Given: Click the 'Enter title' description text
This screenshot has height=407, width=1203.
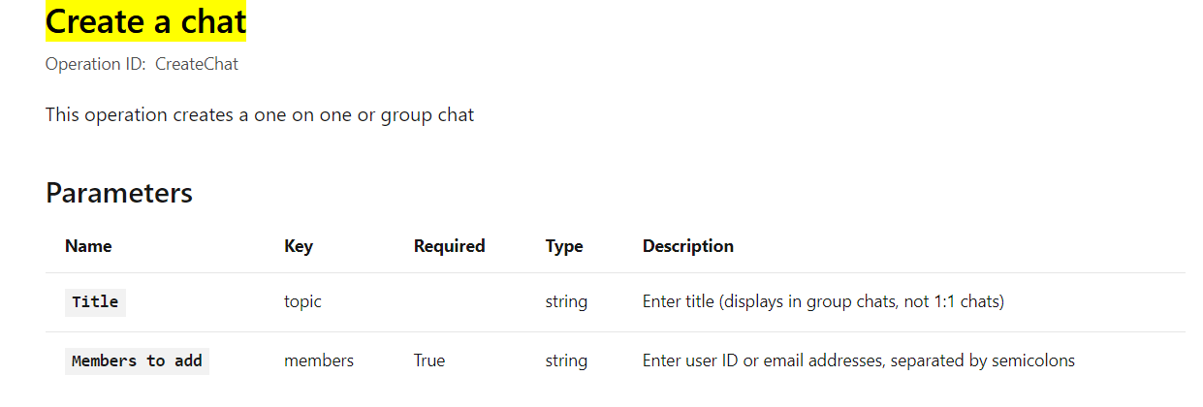Looking at the screenshot, I should 823,301.
